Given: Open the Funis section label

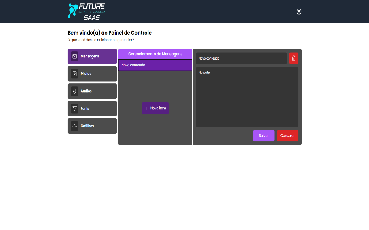Looking at the screenshot, I should (x=85, y=109).
